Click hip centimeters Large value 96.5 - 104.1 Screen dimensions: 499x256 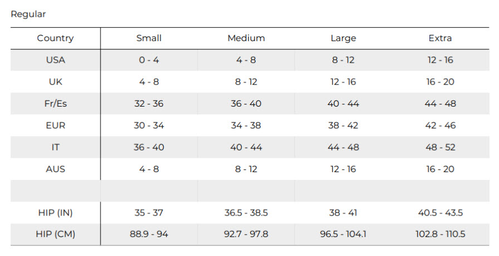[x=344, y=234]
